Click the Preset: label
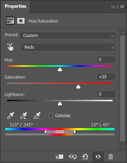 pyautogui.click(x=12, y=35)
